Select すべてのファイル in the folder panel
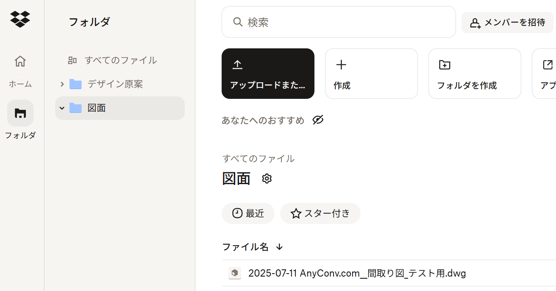Viewport: 556px width, 291px height. pyautogui.click(x=120, y=60)
